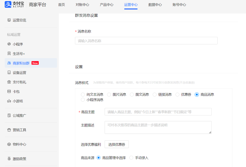Open the 卡包 card icon
The image size is (246, 167).
pos(9,91)
